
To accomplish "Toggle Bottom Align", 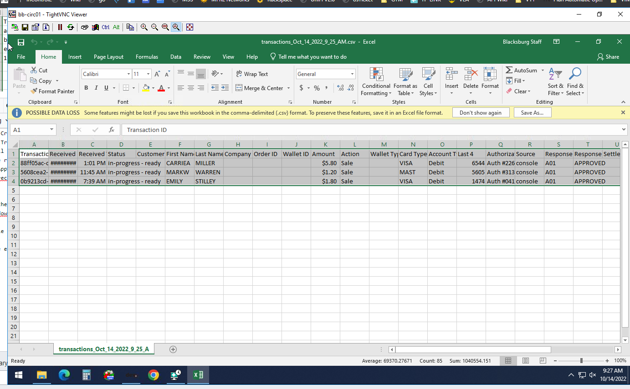I will 201,74.
